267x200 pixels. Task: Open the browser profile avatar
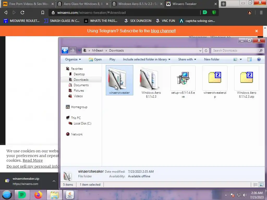coord(250,12)
